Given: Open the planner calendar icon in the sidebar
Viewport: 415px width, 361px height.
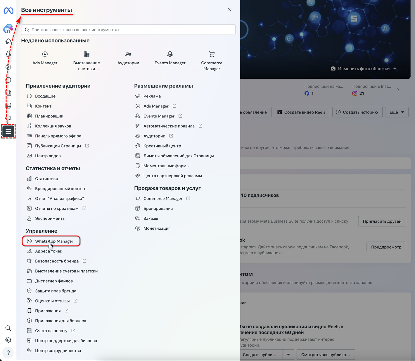Looking at the screenshot, I should point(8,106).
